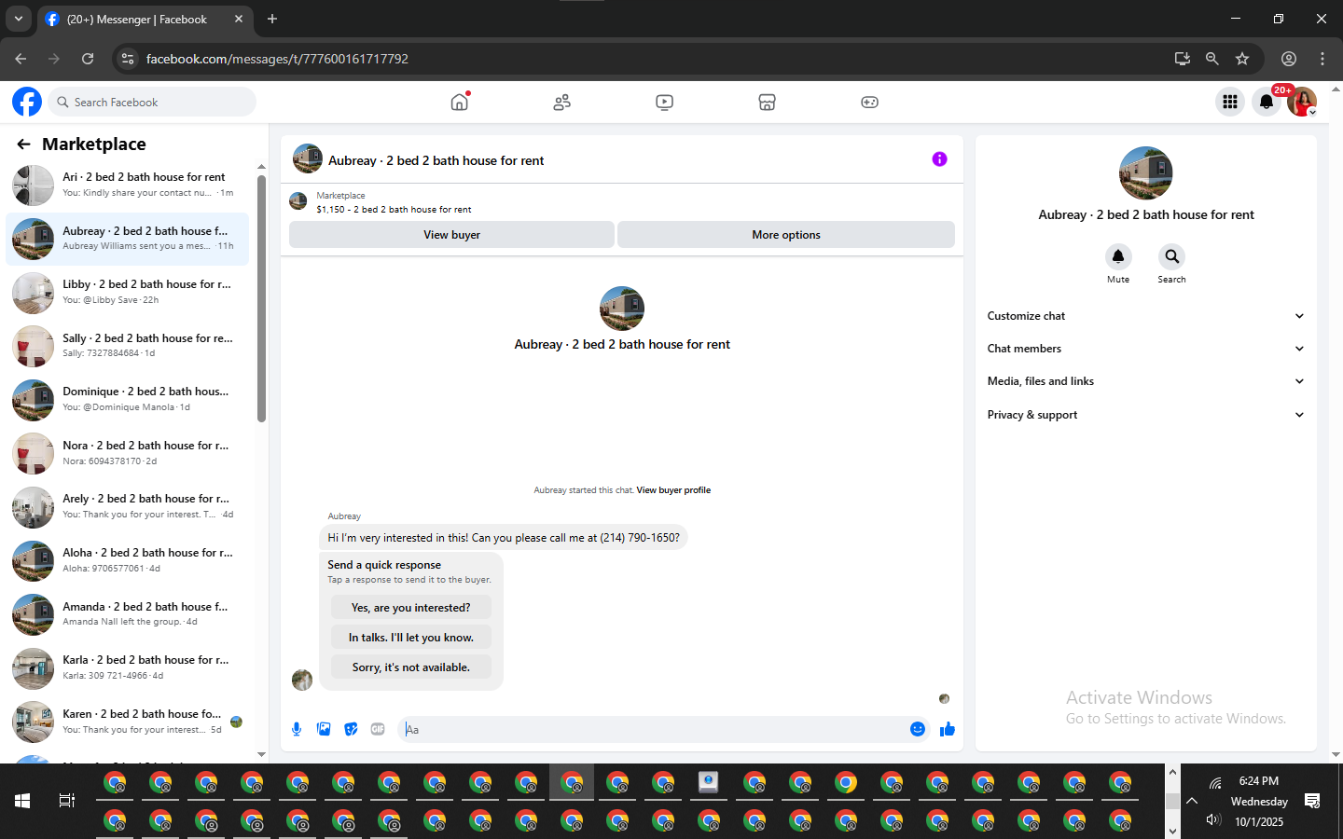Mute this Aubreay conversation
This screenshot has width=1343, height=839.
point(1118,256)
